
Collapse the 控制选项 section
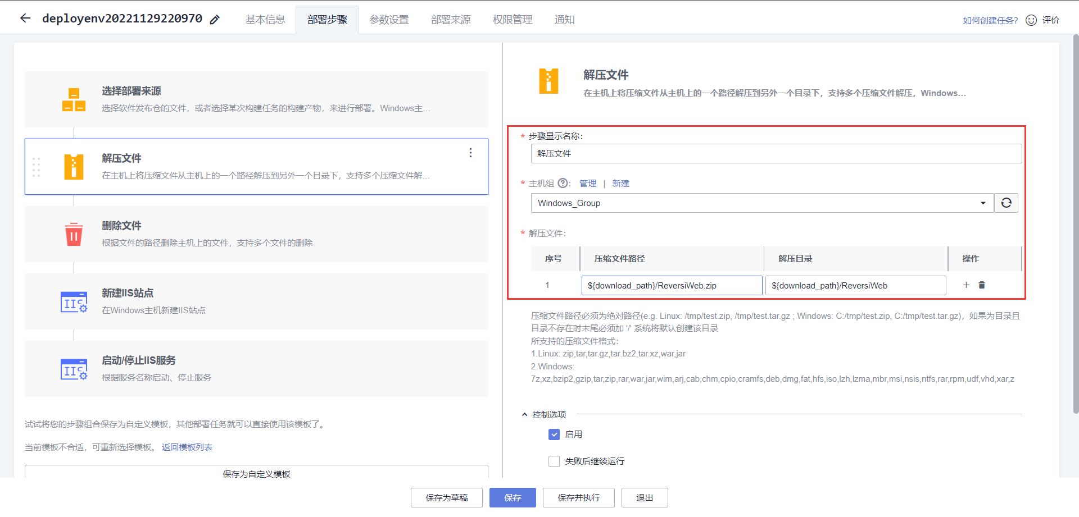pos(524,414)
